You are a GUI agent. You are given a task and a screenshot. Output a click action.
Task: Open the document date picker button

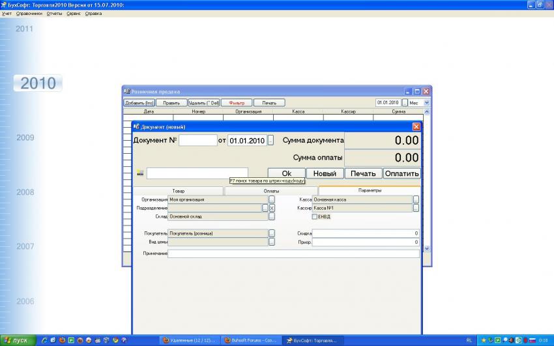[270, 140]
